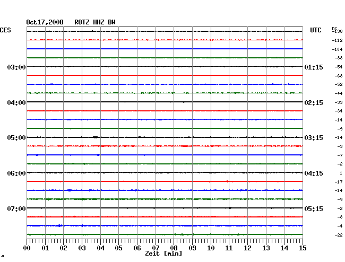The image size is (345, 262).
Task: Click the UTC column header
Action: pyautogui.click(x=315, y=30)
